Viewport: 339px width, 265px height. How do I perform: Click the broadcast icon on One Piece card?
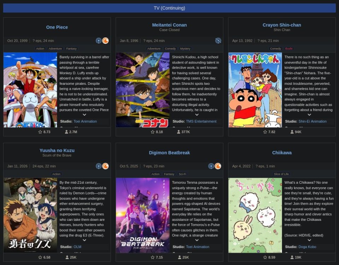click(x=99, y=41)
